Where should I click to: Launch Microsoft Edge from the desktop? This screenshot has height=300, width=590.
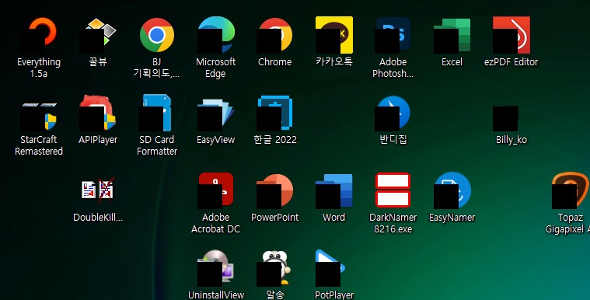pyautogui.click(x=216, y=35)
